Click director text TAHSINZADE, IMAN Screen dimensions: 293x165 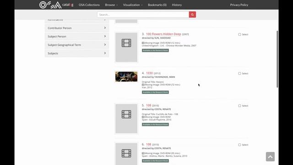click(x=165, y=77)
